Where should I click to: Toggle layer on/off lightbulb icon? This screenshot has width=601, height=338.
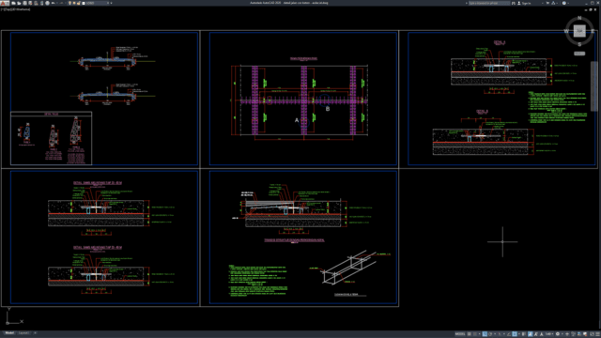[x=69, y=3]
